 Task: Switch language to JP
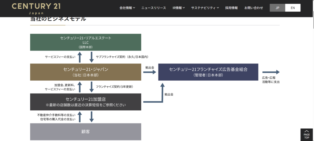pos(277,8)
